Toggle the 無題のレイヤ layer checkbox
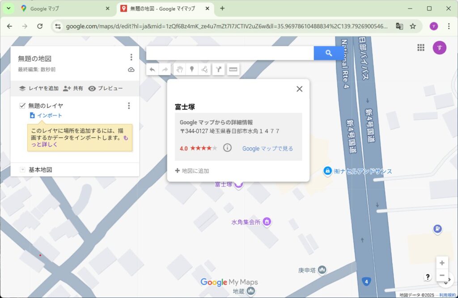The width and height of the screenshot is (458, 298). click(x=22, y=105)
